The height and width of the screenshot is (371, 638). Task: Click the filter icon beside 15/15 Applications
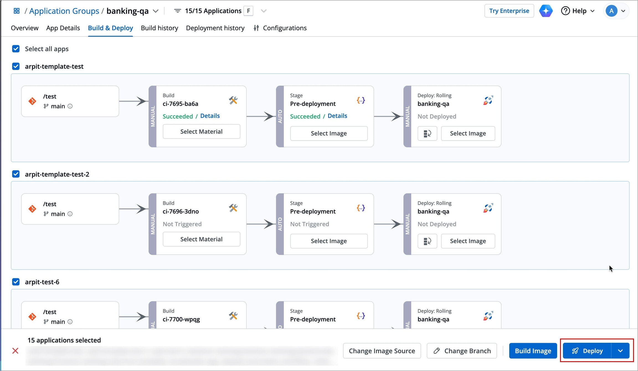tap(177, 11)
